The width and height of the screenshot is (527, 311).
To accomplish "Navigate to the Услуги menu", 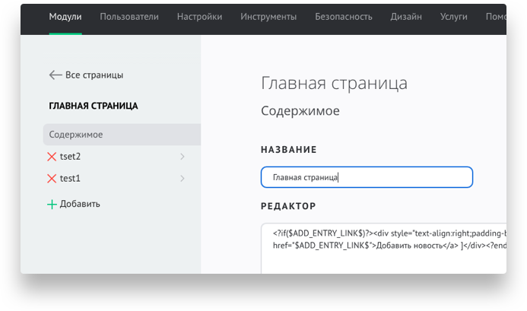I will tap(454, 16).
